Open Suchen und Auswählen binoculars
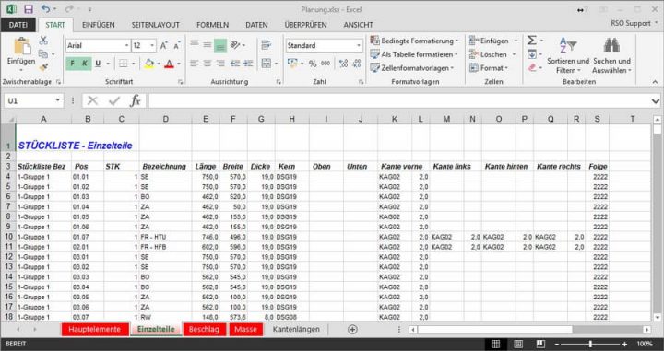The height and width of the screenshot is (351, 664). (x=612, y=55)
